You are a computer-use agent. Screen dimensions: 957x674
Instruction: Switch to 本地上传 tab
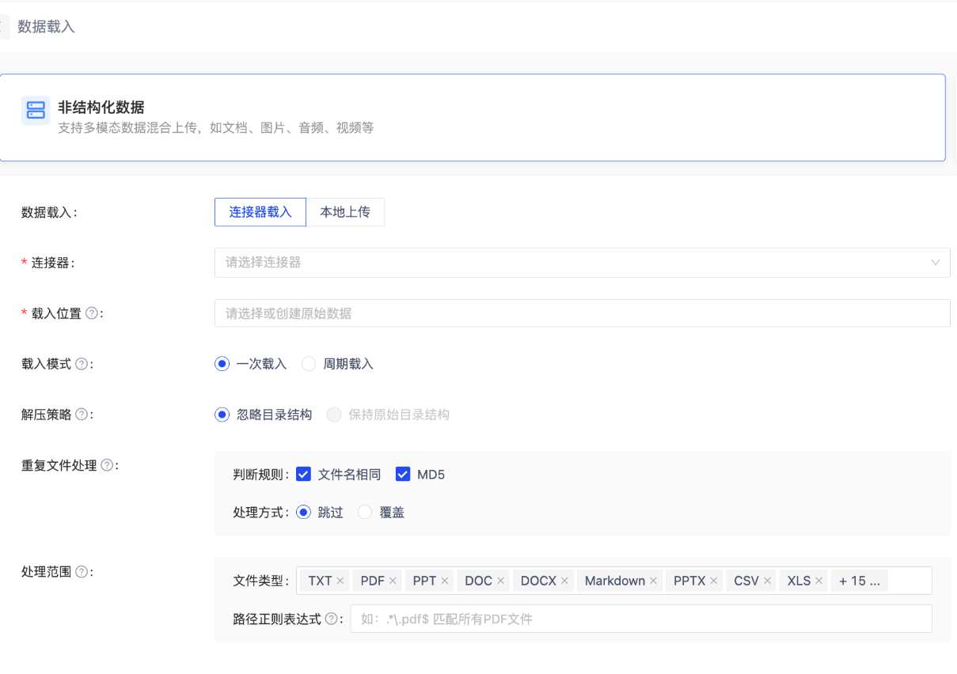(x=345, y=212)
